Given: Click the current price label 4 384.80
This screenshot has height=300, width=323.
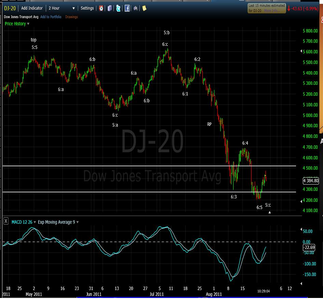Looking at the screenshot, I should coord(311,181).
